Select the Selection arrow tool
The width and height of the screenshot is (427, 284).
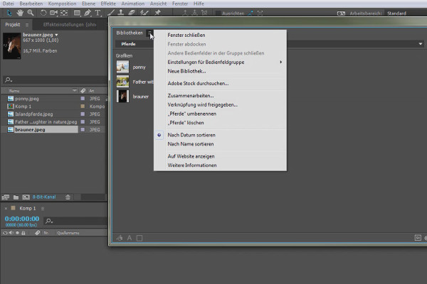click(9, 13)
